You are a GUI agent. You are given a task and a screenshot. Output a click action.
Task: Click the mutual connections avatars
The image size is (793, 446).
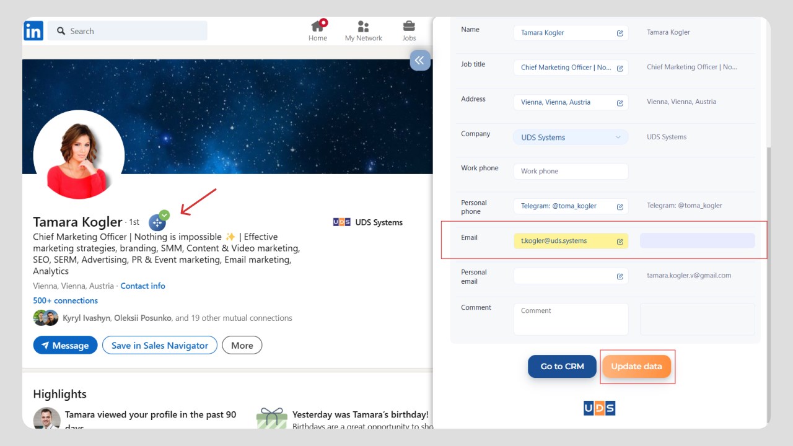coord(46,318)
